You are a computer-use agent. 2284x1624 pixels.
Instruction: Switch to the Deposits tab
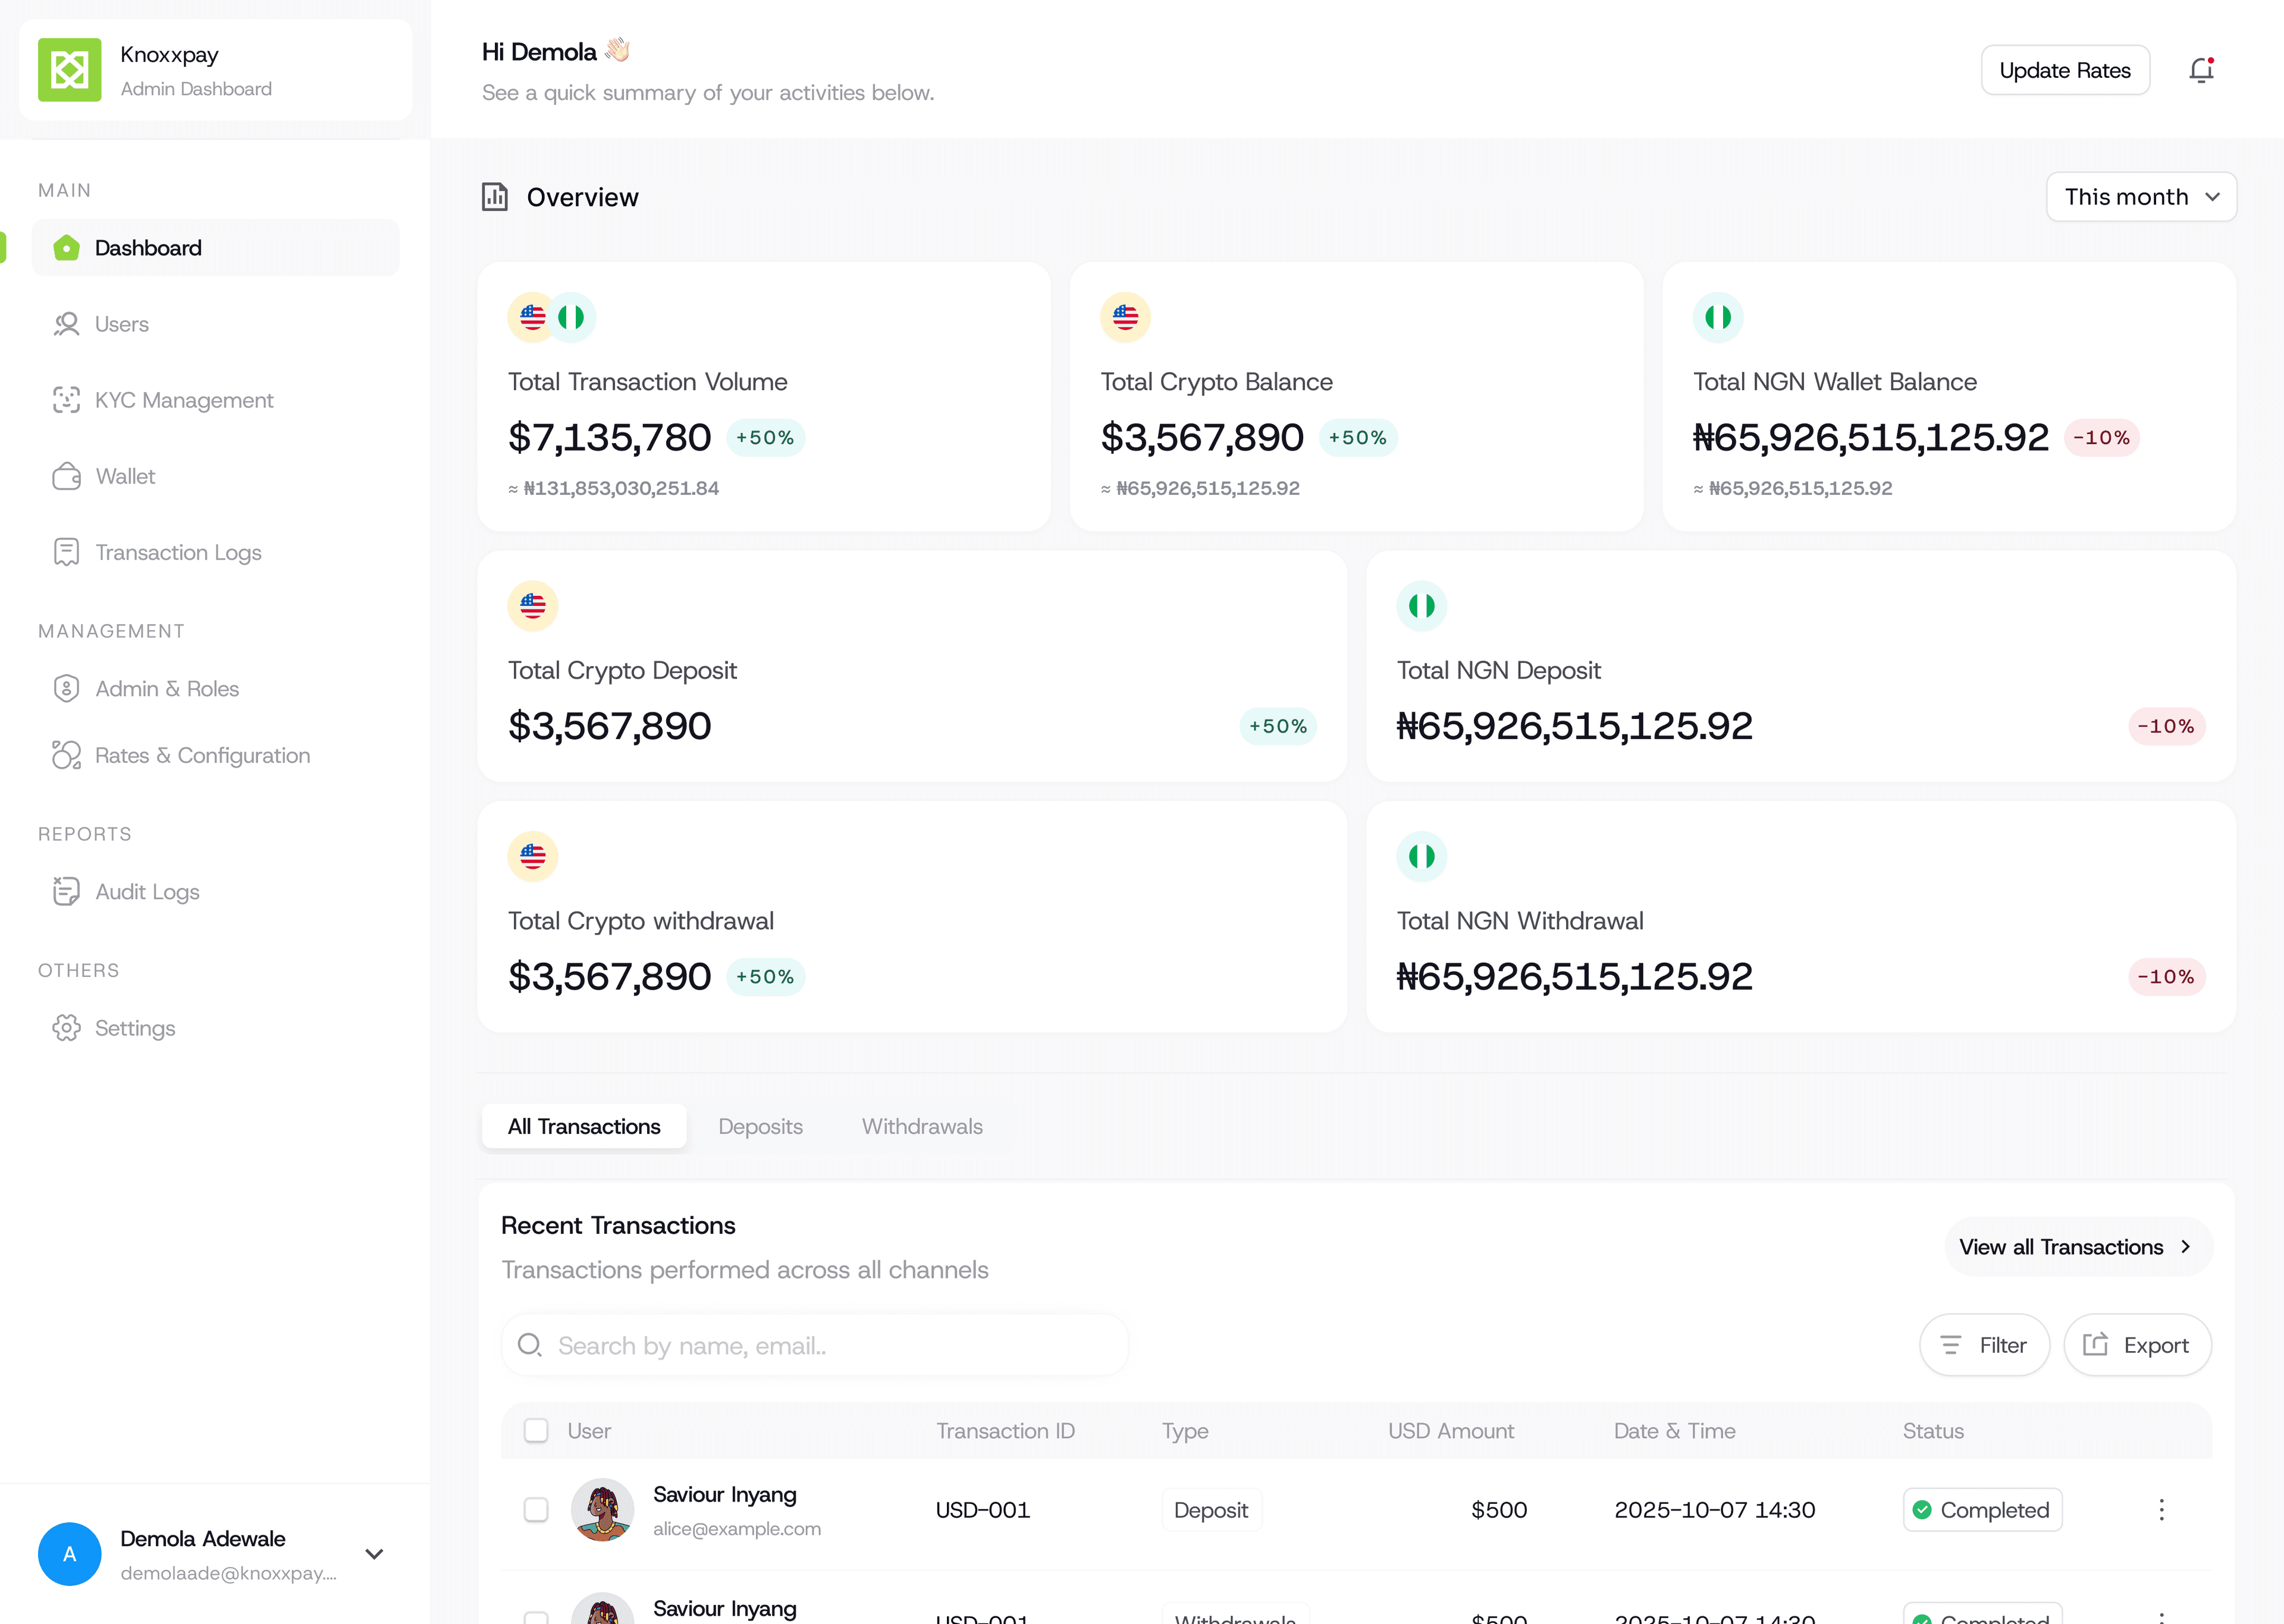tap(760, 1126)
